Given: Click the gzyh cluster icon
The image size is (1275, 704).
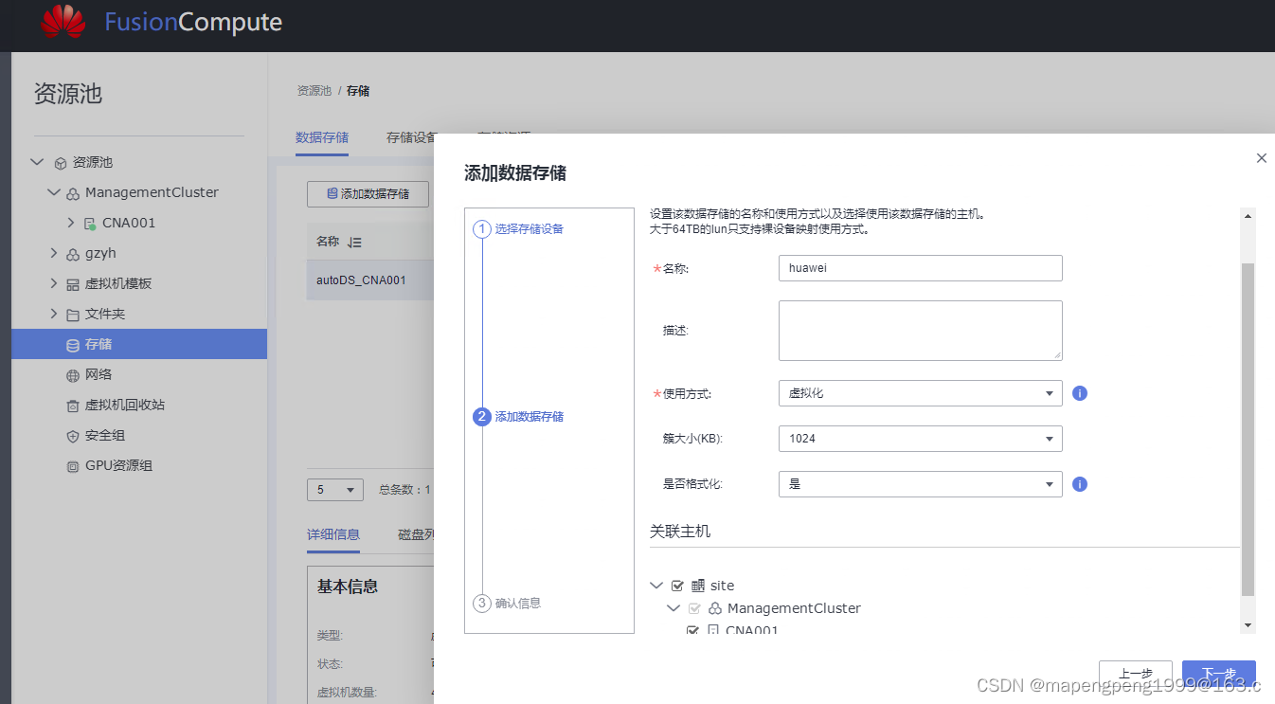Looking at the screenshot, I should [x=73, y=254].
